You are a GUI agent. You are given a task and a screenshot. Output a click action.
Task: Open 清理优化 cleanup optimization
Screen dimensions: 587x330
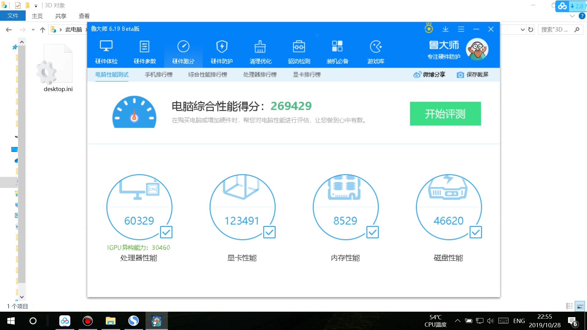pyautogui.click(x=260, y=52)
